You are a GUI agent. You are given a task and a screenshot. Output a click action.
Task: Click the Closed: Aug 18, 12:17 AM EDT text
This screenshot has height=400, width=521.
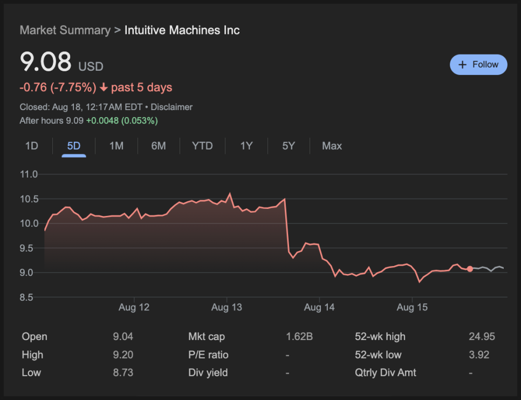81,107
